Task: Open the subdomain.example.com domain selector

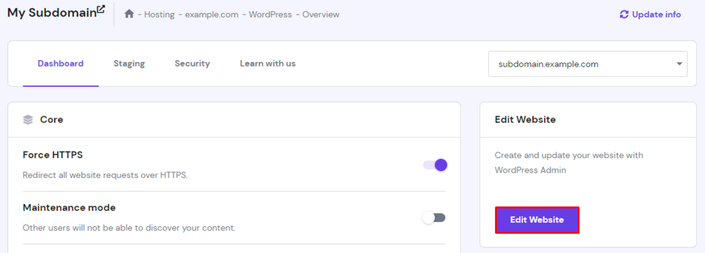Action: pos(588,64)
